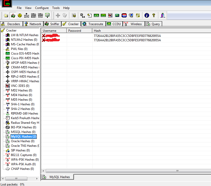
Task: Select LM & NTLM Hashes in tree
Action: pyautogui.click(x=25, y=35)
